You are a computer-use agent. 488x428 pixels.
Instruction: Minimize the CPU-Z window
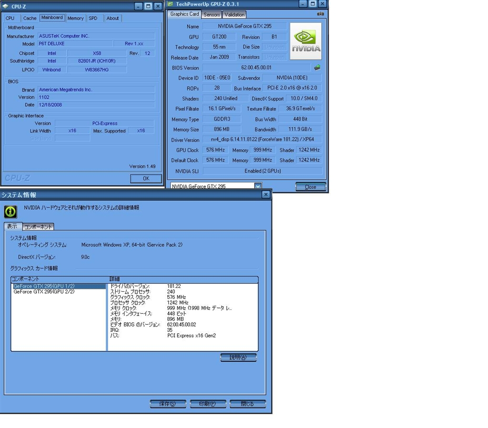[x=139, y=6]
